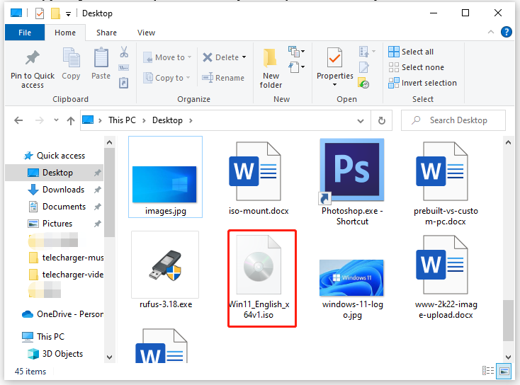Click the History icon in Open group

[x=364, y=83]
